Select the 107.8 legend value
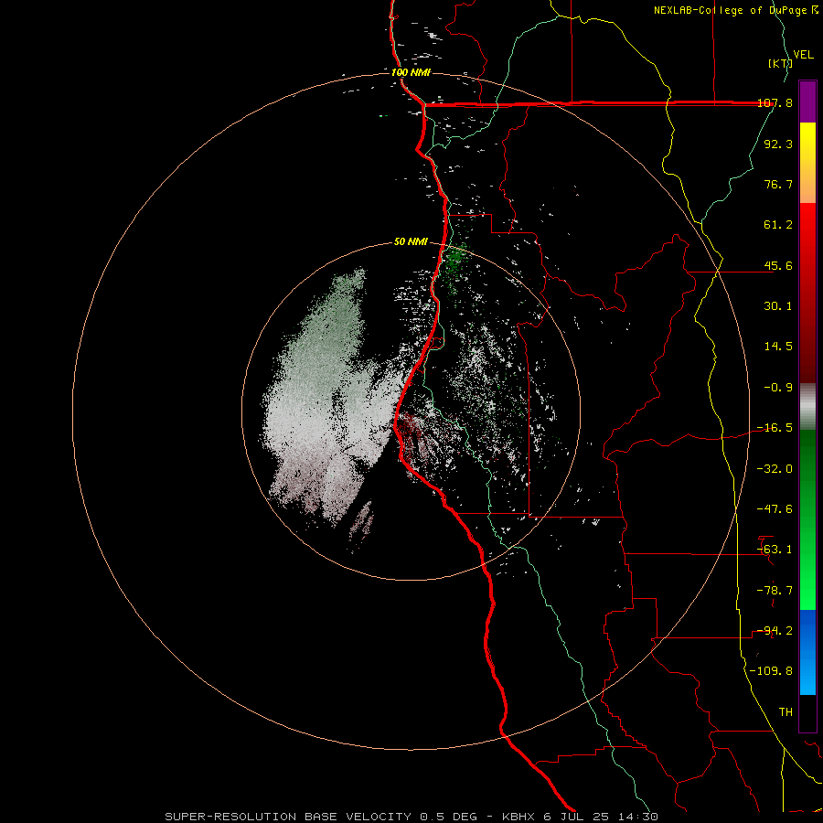823x823 pixels. pyautogui.click(x=775, y=102)
